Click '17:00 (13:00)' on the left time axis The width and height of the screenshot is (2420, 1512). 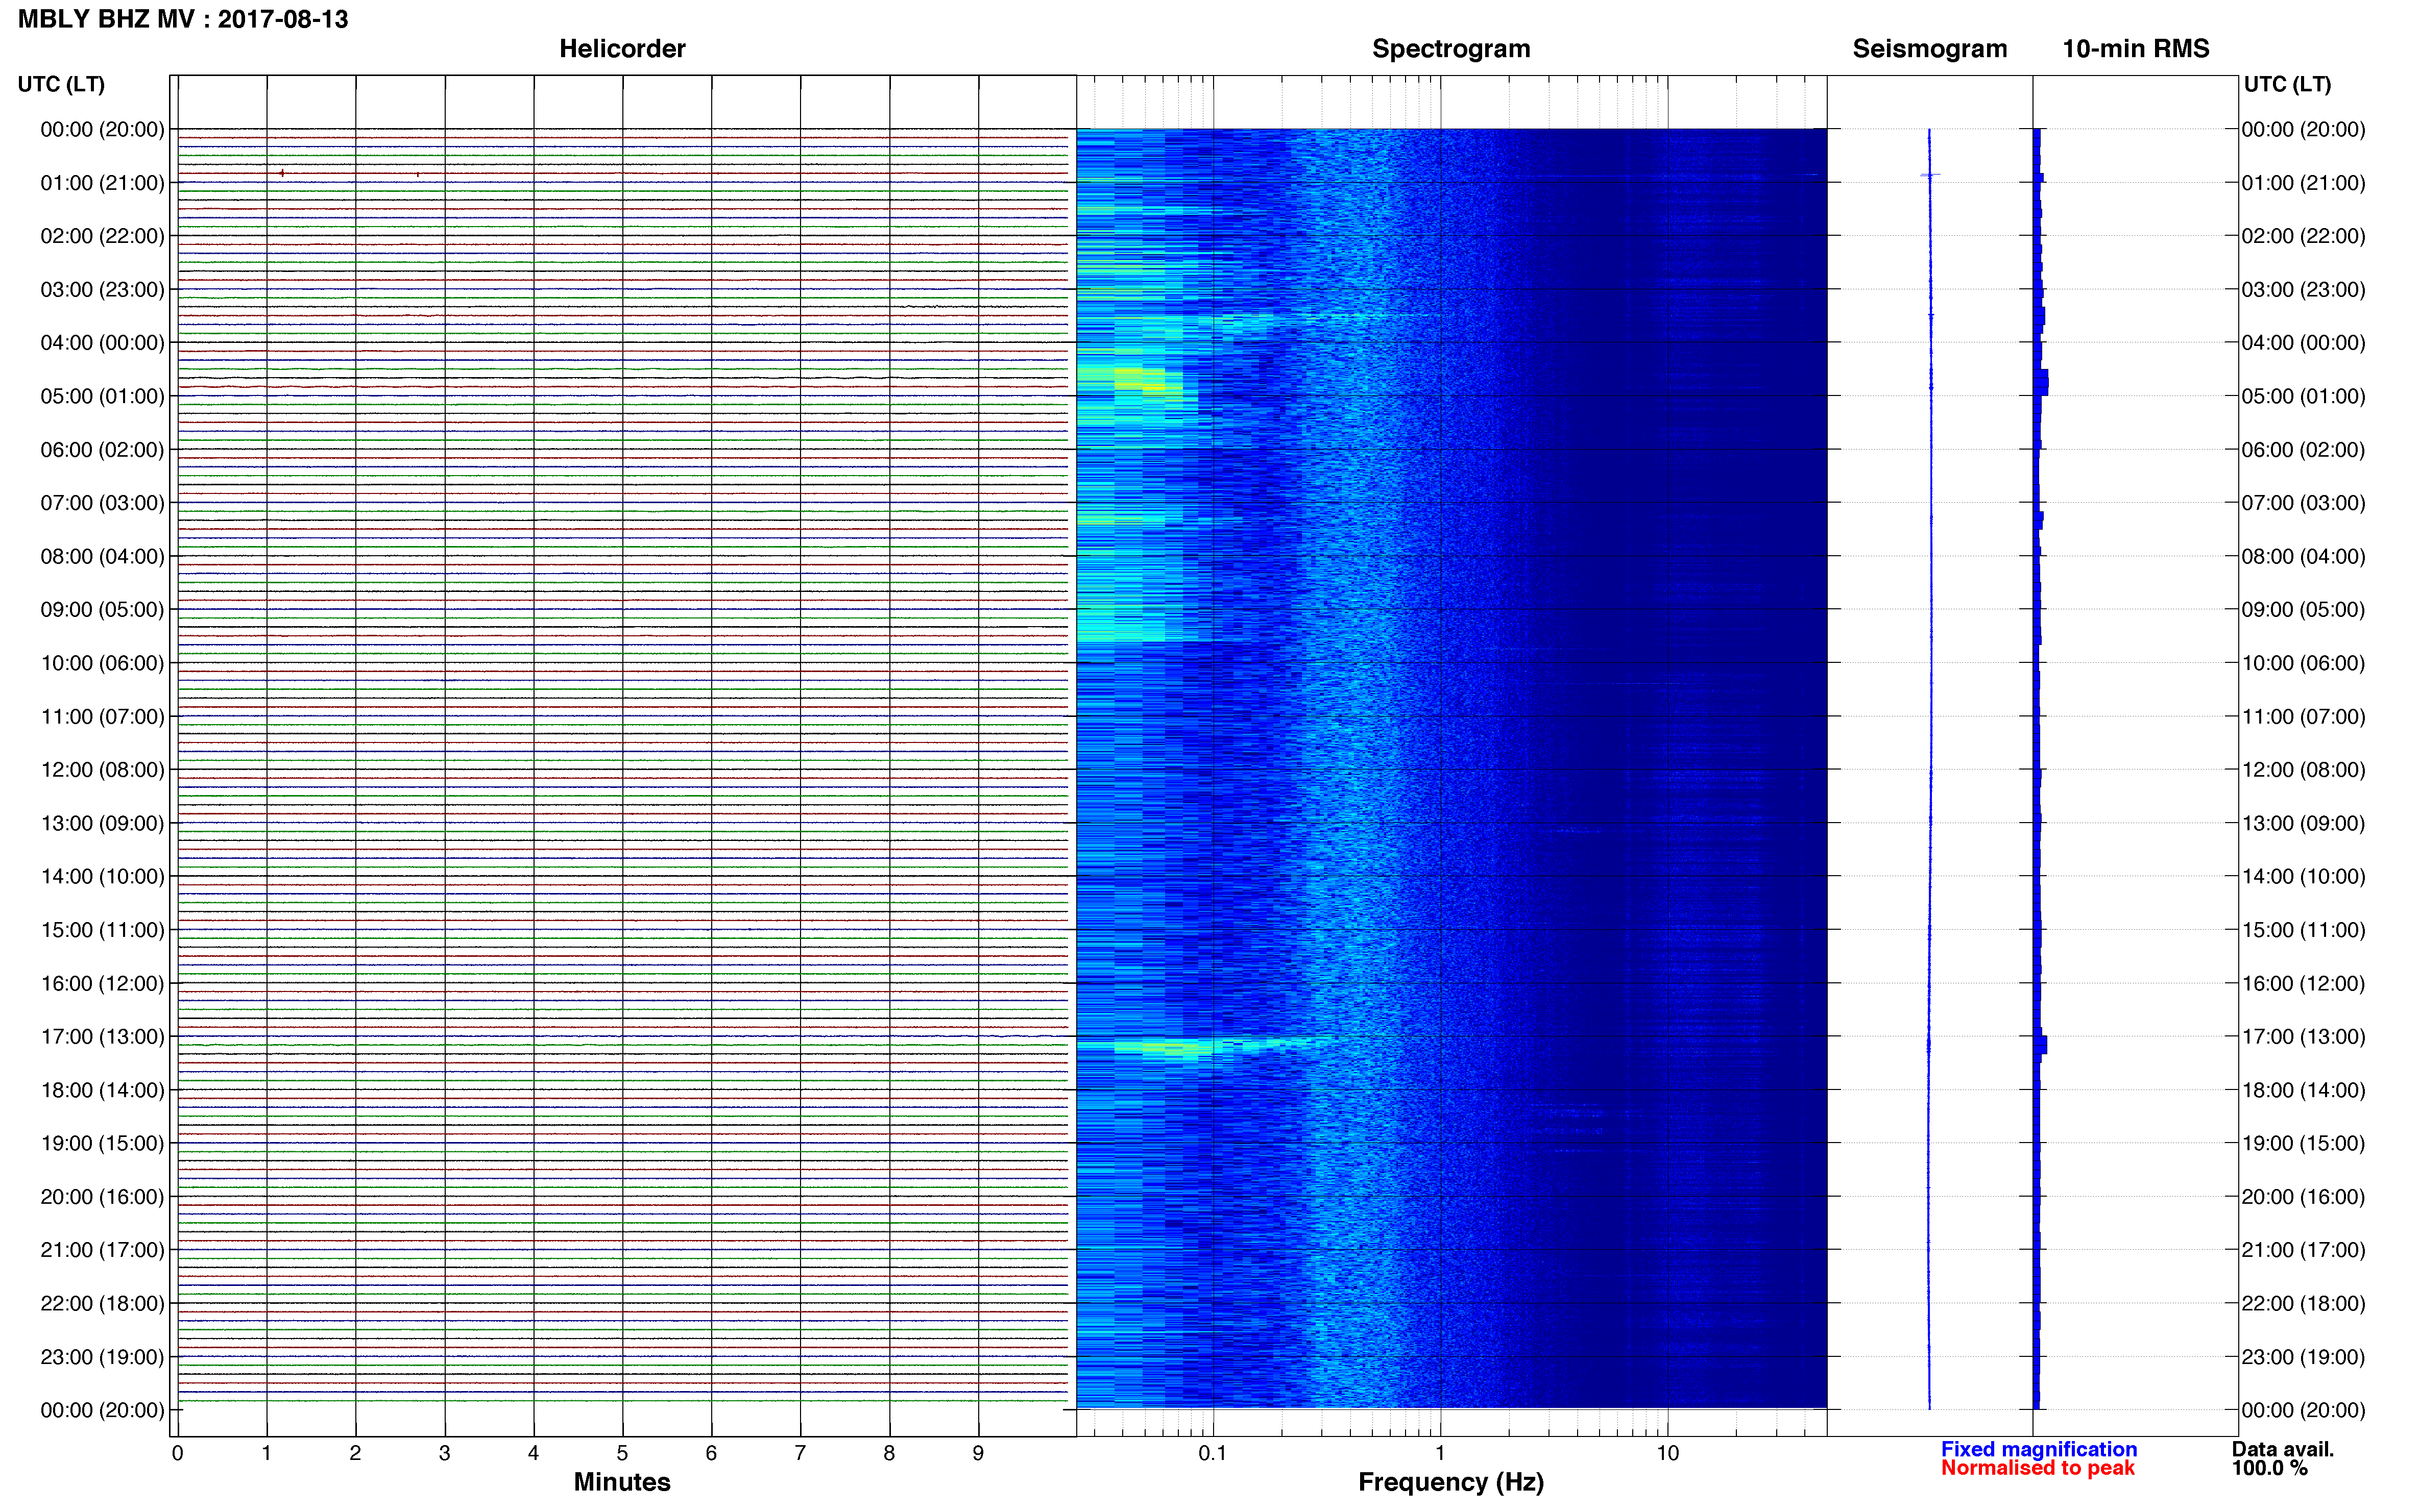coord(102,1037)
